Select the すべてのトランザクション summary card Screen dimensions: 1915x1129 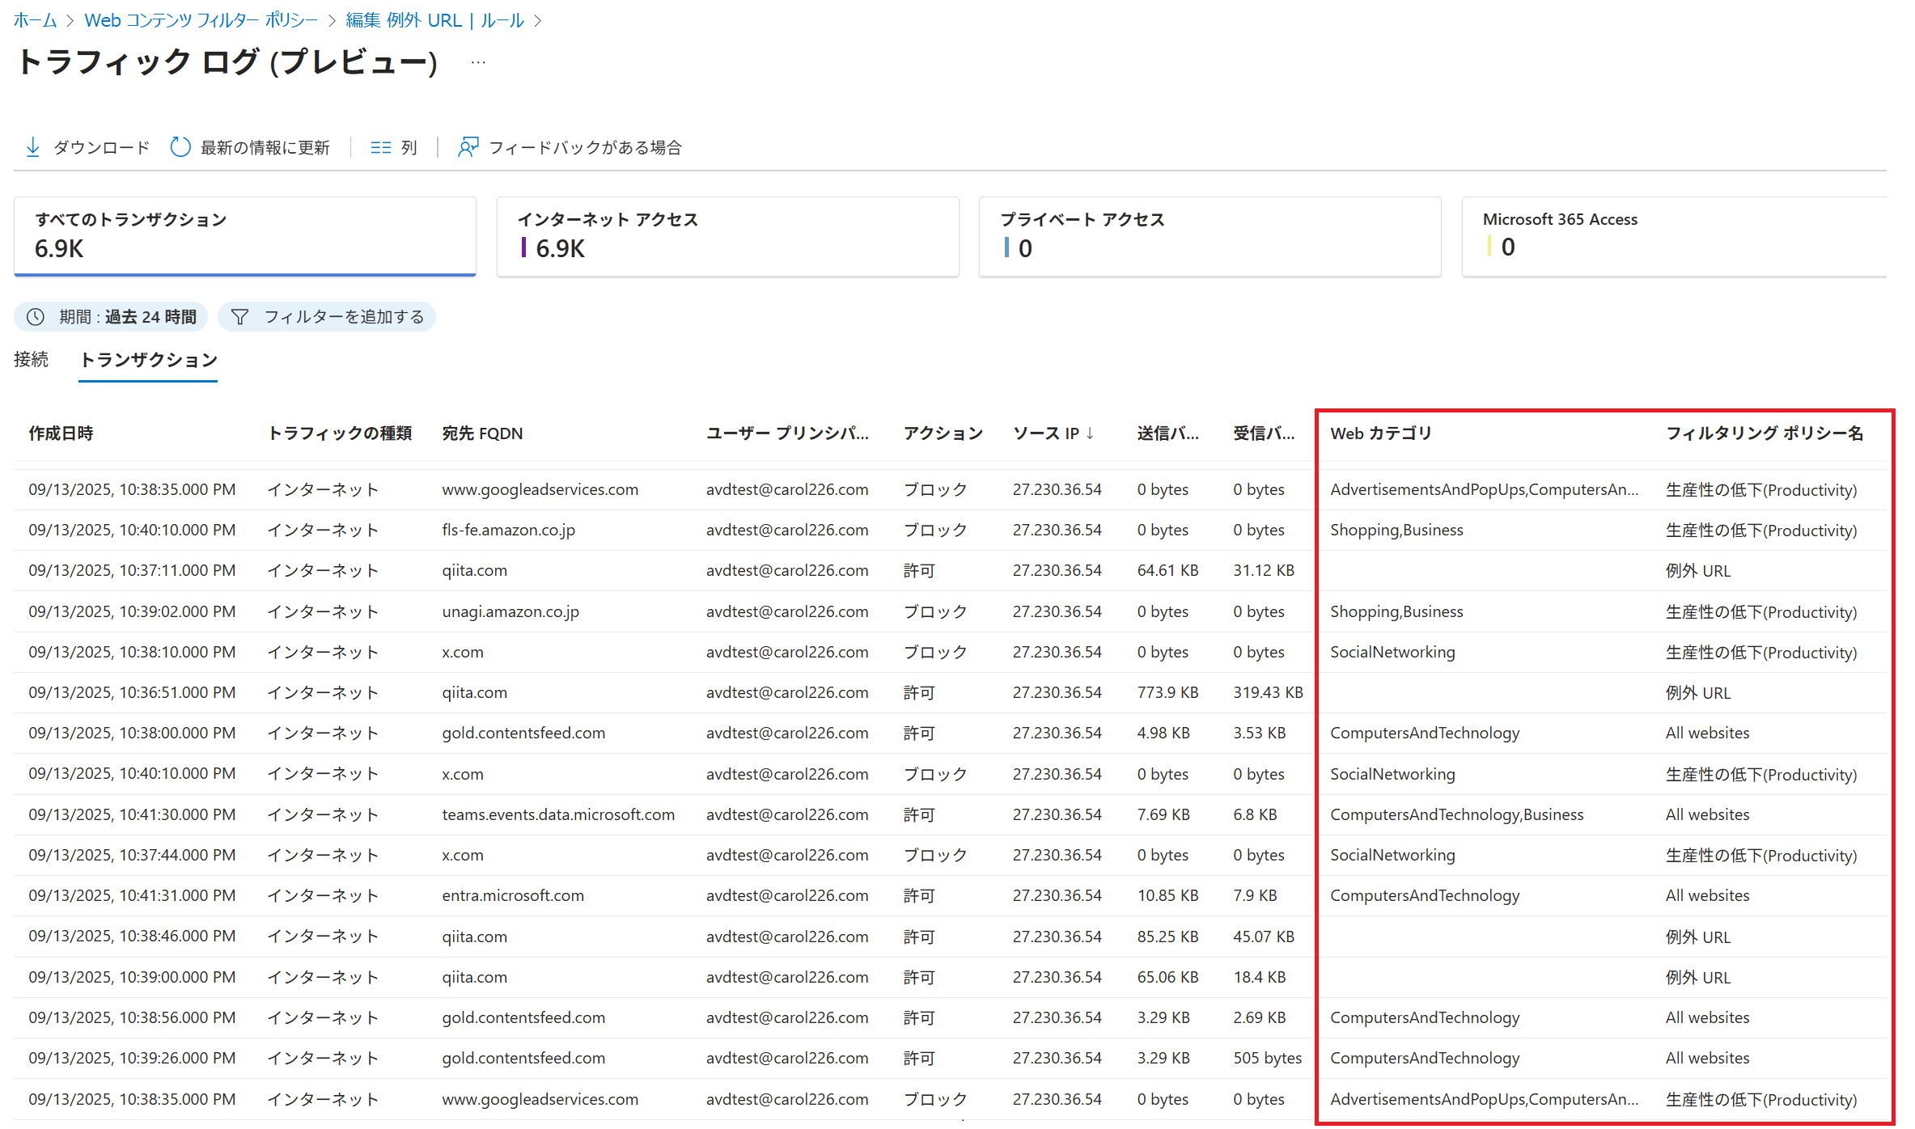244,235
